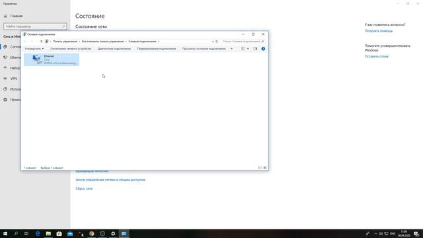
Task: Open the notification center icon
Action: 416,234
